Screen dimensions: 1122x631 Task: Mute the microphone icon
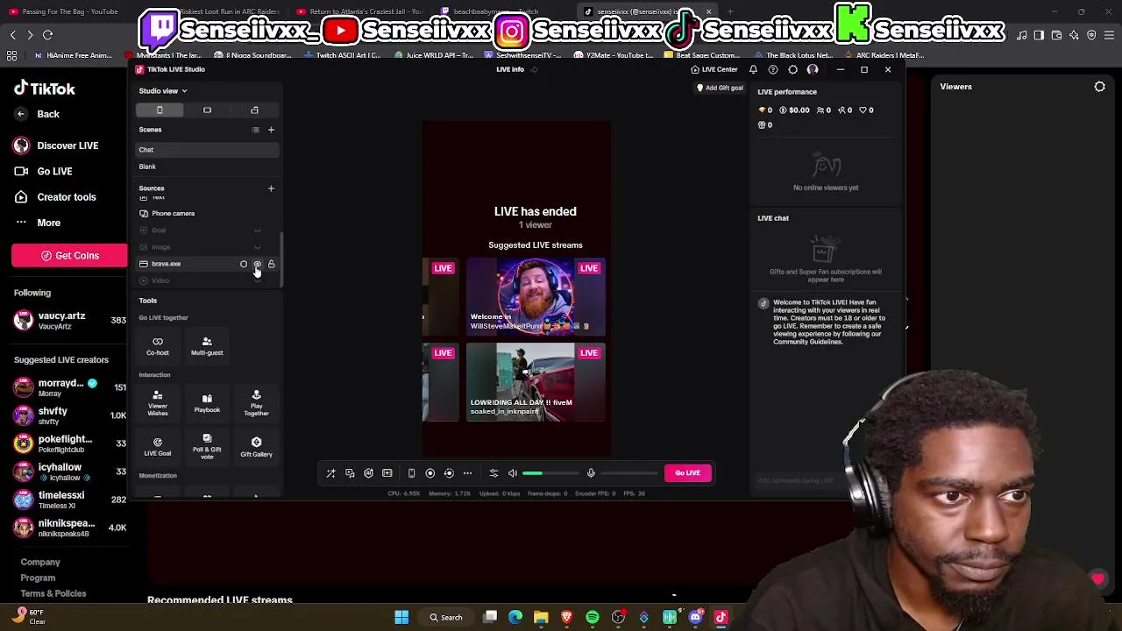[591, 473]
